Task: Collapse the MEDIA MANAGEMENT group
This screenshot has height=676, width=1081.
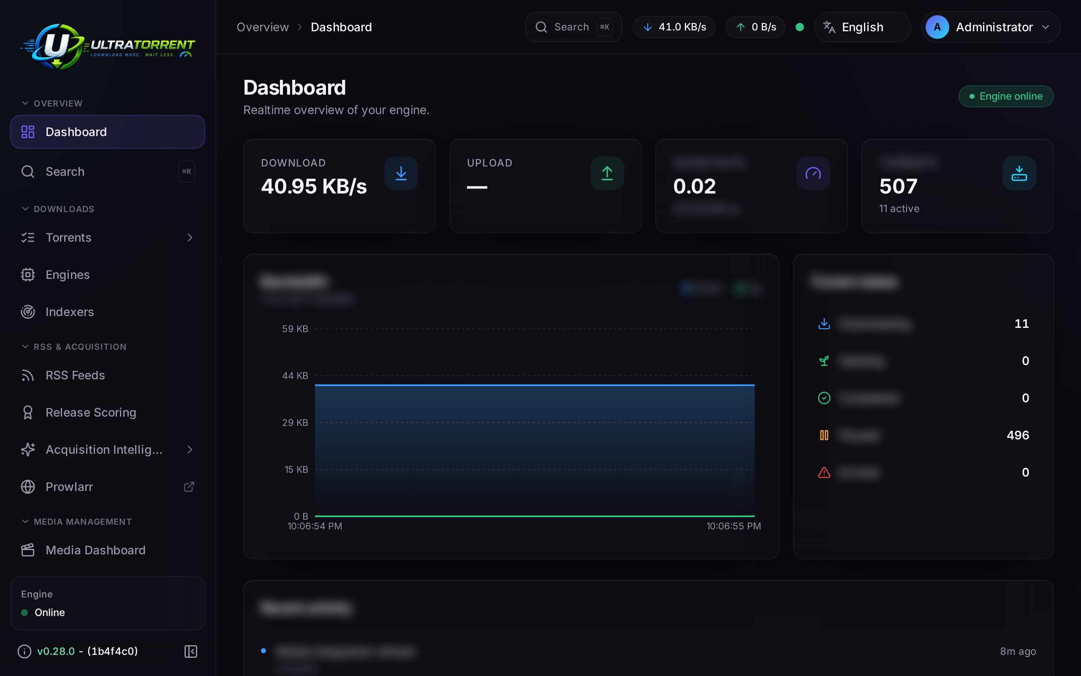Action: click(77, 521)
